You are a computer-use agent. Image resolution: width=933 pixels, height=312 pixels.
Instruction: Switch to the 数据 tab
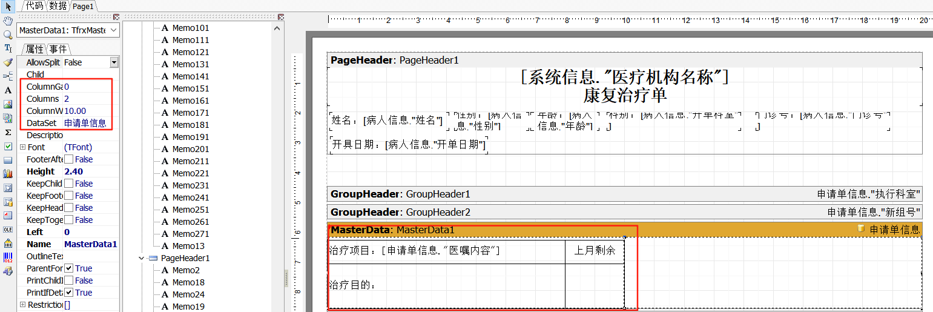[58, 5]
